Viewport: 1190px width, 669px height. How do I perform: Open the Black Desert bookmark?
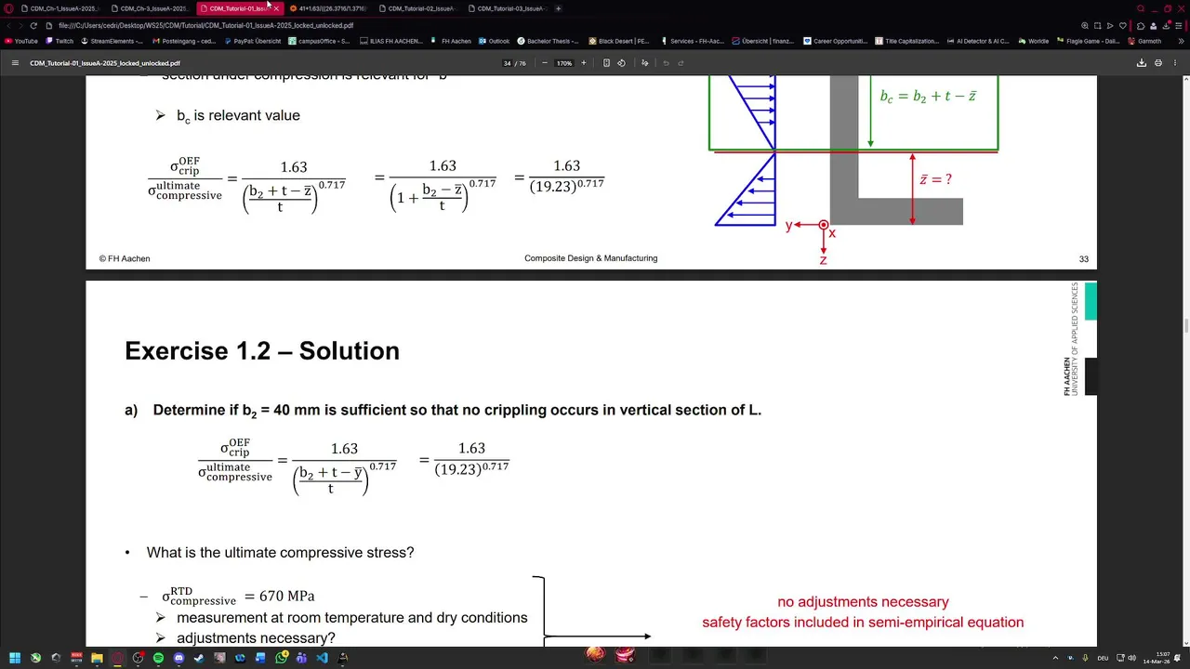click(618, 41)
